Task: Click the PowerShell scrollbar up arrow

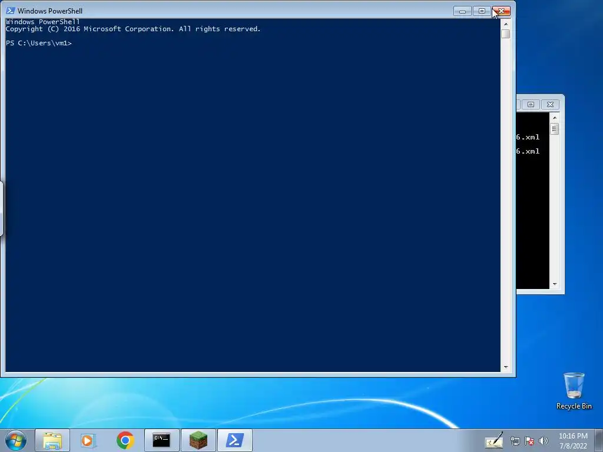Action: point(506,24)
